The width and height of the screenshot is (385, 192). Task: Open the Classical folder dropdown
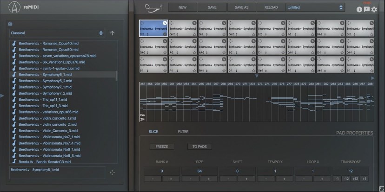[x=57, y=33]
